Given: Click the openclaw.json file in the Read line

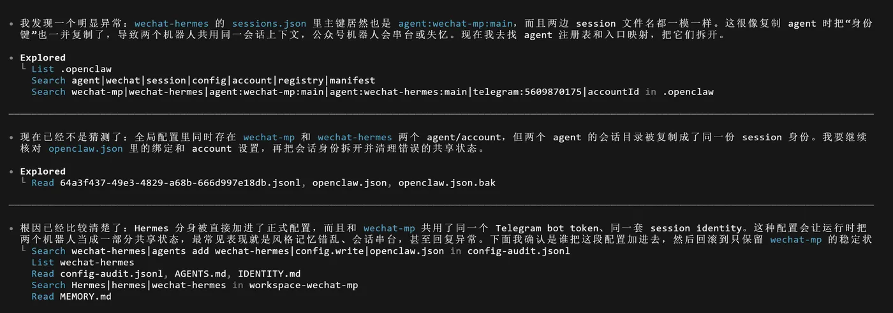Looking at the screenshot, I should [x=350, y=183].
